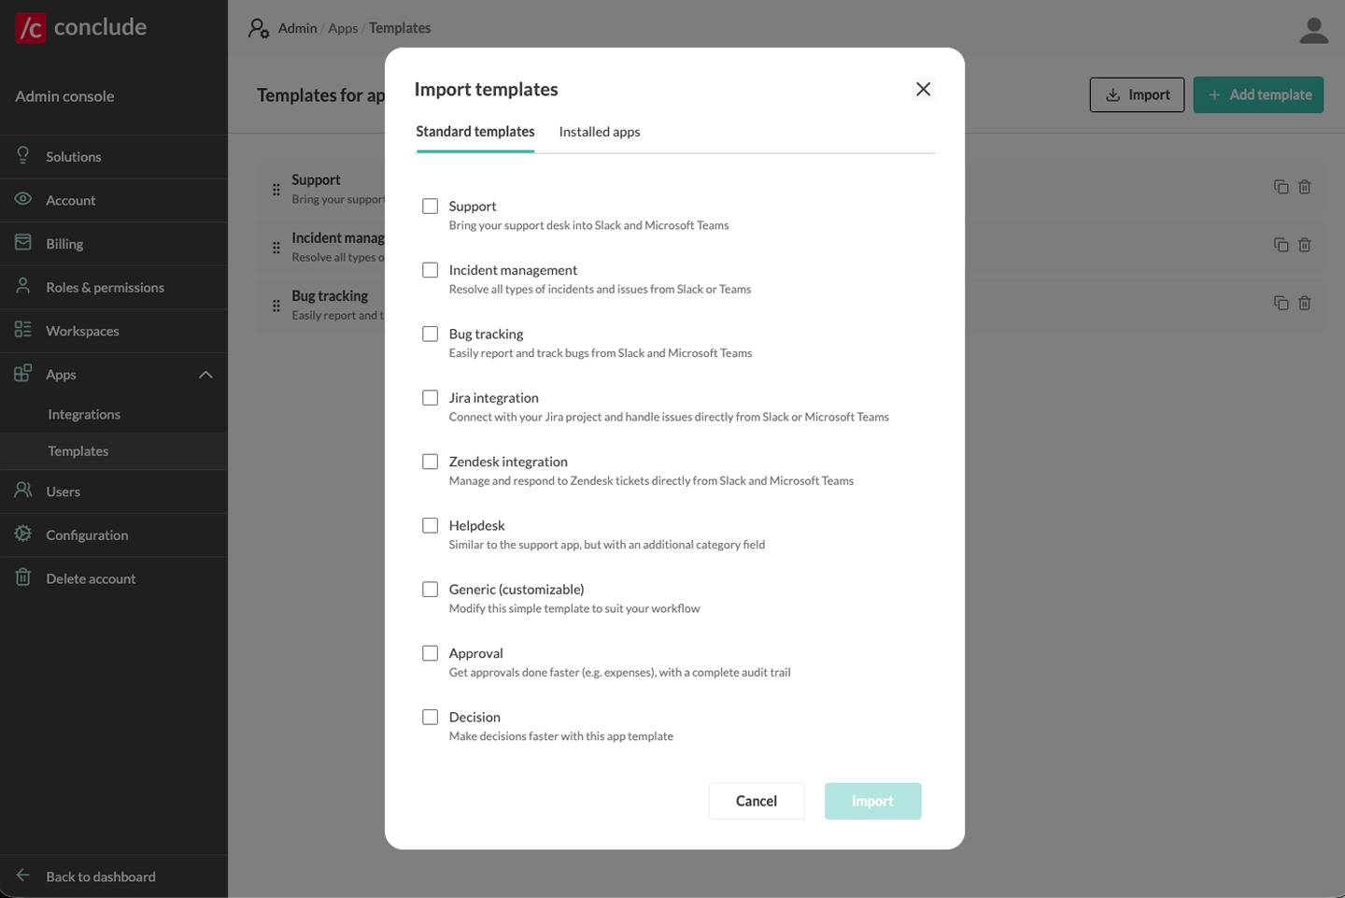Click the Add template button
Screen dimensions: 1345x898
pyautogui.click(x=1258, y=94)
